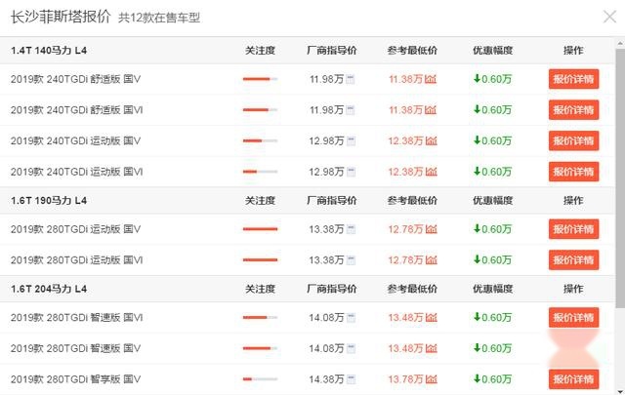Click the 1.4T 140马力 L4 group header
This screenshot has height=395, width=625.
click(49, 51)
